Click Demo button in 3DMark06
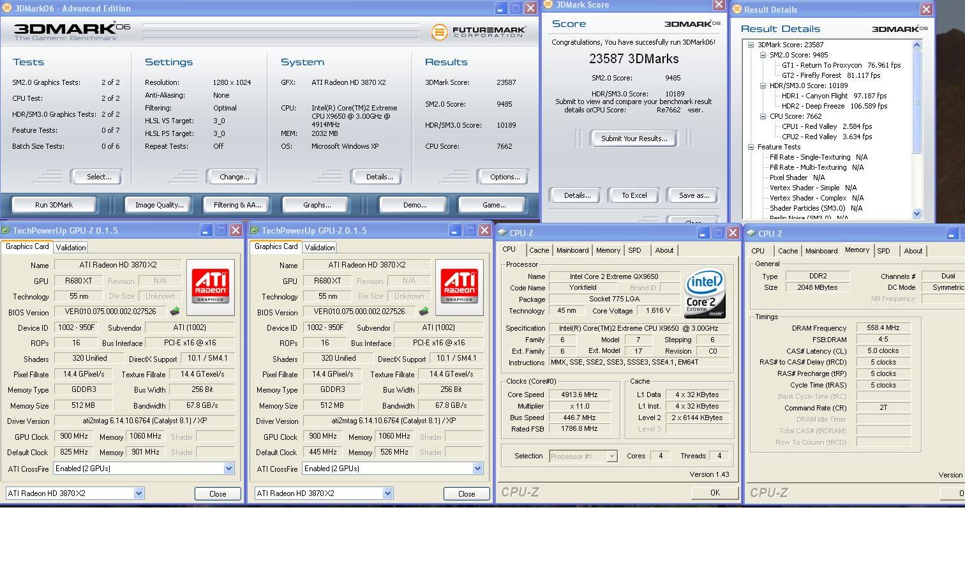This screenshot has height=572, width=965. [x=415, y=205]
